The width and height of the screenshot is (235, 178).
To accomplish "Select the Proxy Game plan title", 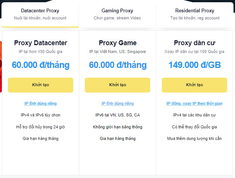I will pos(117,43).
